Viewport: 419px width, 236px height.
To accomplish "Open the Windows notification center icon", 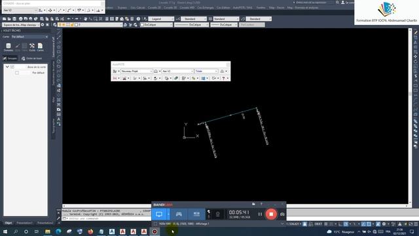I will 412,231.
